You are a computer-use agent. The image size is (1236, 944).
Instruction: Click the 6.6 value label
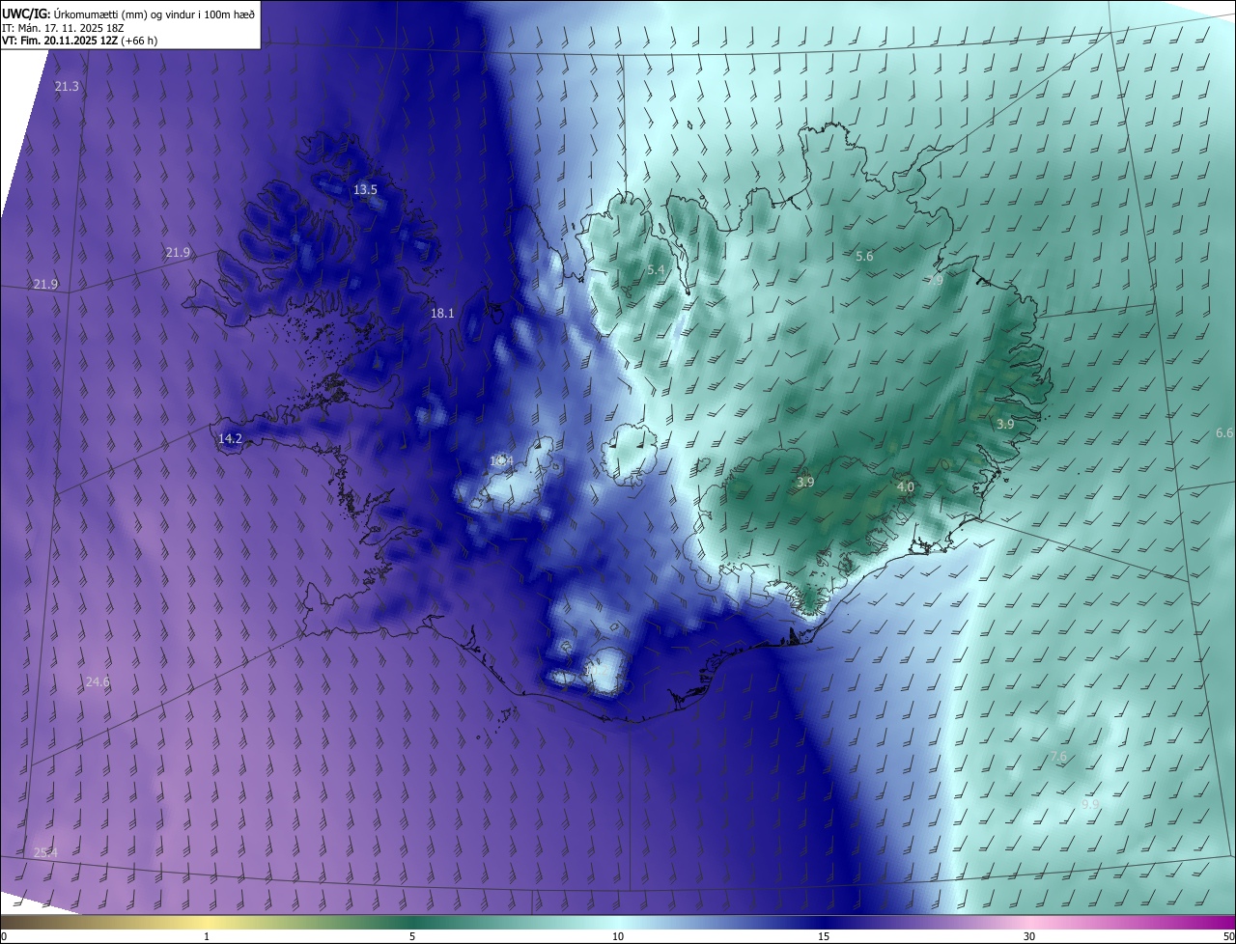[x=1224, y=433]
